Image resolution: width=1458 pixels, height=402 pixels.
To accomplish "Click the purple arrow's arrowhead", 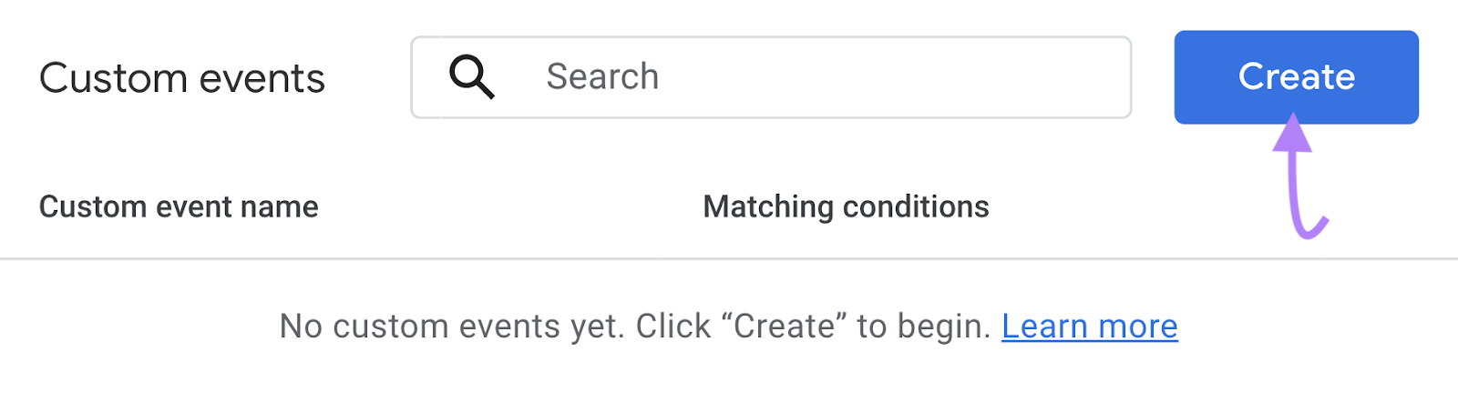I will tap(1292, 133).
